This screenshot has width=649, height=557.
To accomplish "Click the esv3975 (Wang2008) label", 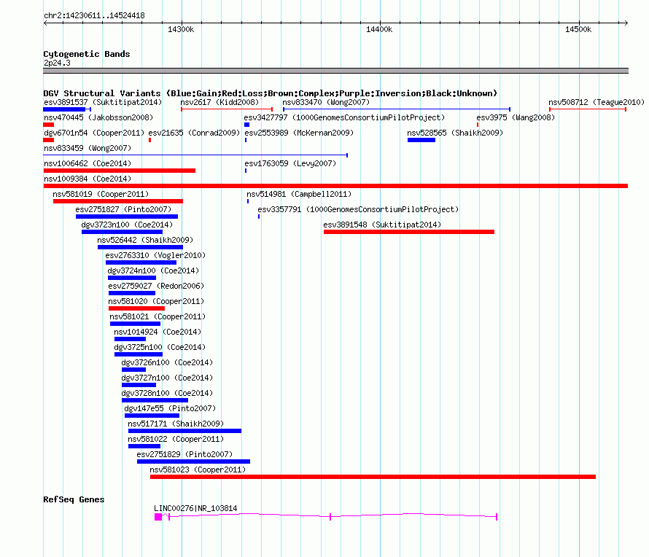I will [516, 117].
